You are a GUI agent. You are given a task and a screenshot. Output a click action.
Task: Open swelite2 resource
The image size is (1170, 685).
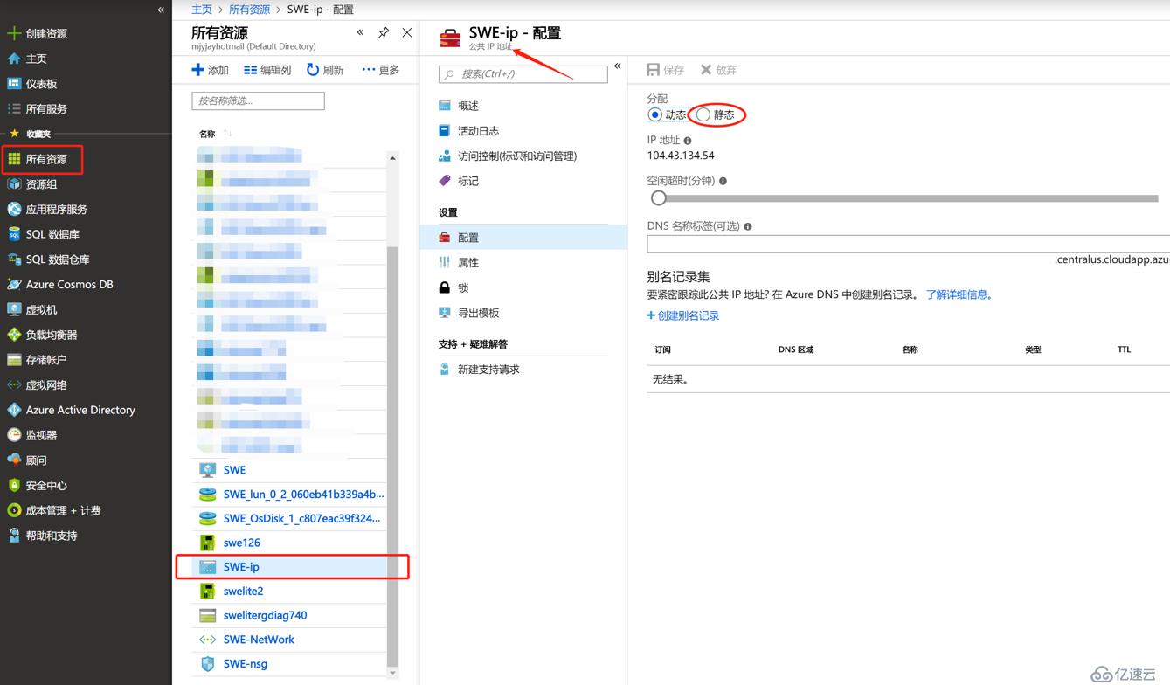click(243, 592)
